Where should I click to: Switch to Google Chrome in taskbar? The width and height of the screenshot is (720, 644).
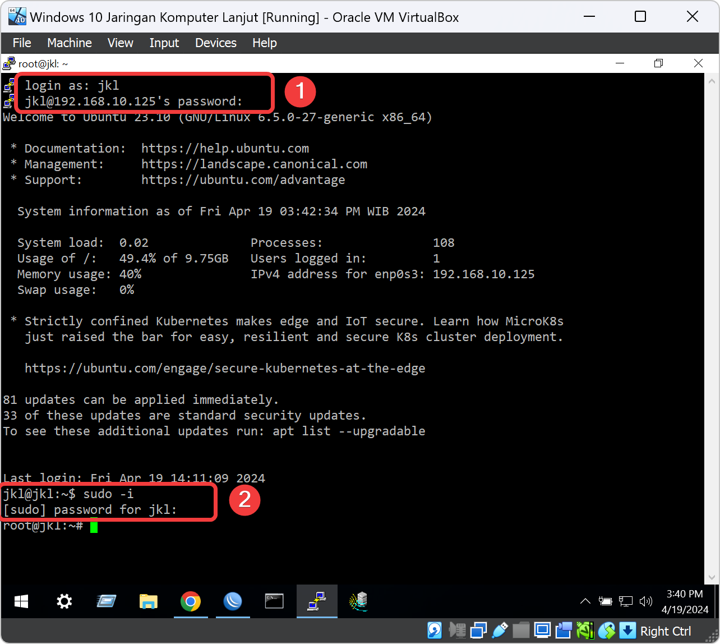[x=191, y=602]
